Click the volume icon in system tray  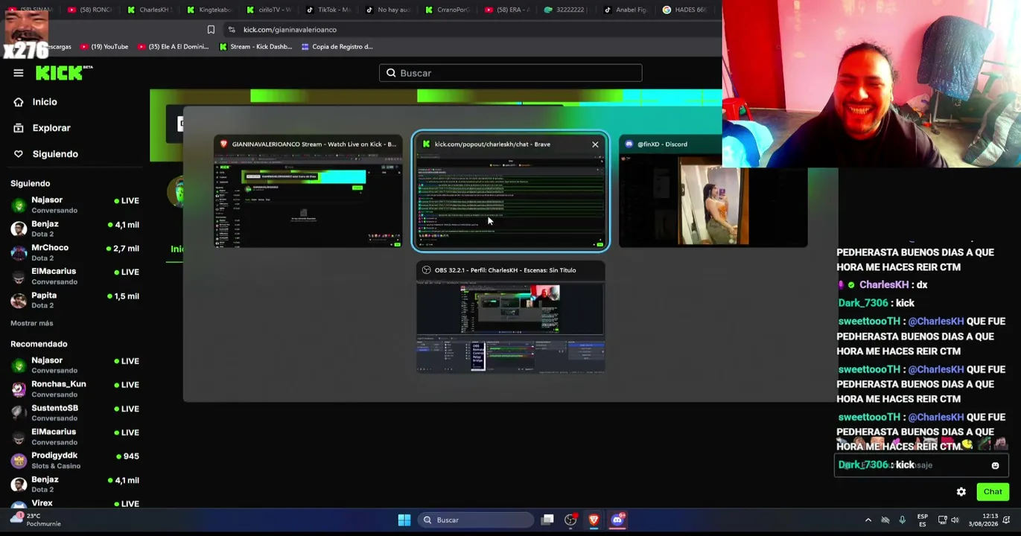[x=955, y=520]
